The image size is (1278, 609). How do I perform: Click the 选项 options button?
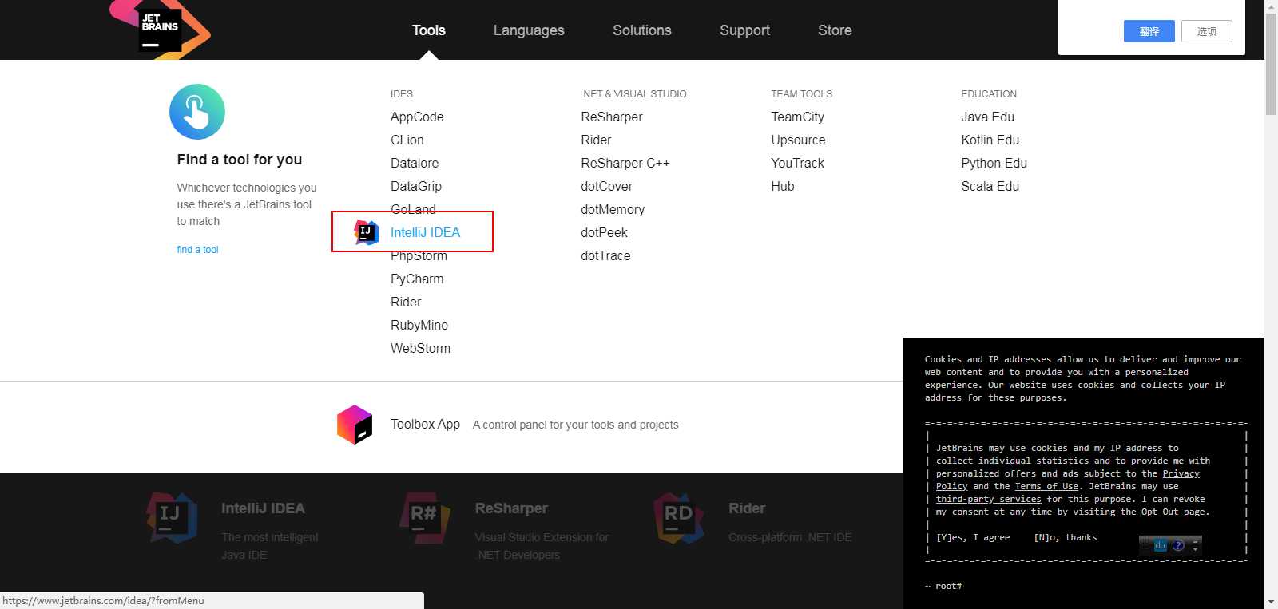point(1207,31)
